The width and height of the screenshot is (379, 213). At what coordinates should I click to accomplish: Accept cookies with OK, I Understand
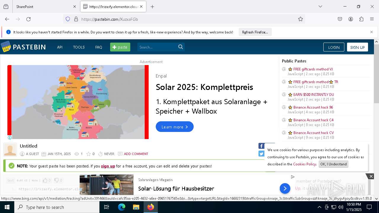(x=333, y=164)
